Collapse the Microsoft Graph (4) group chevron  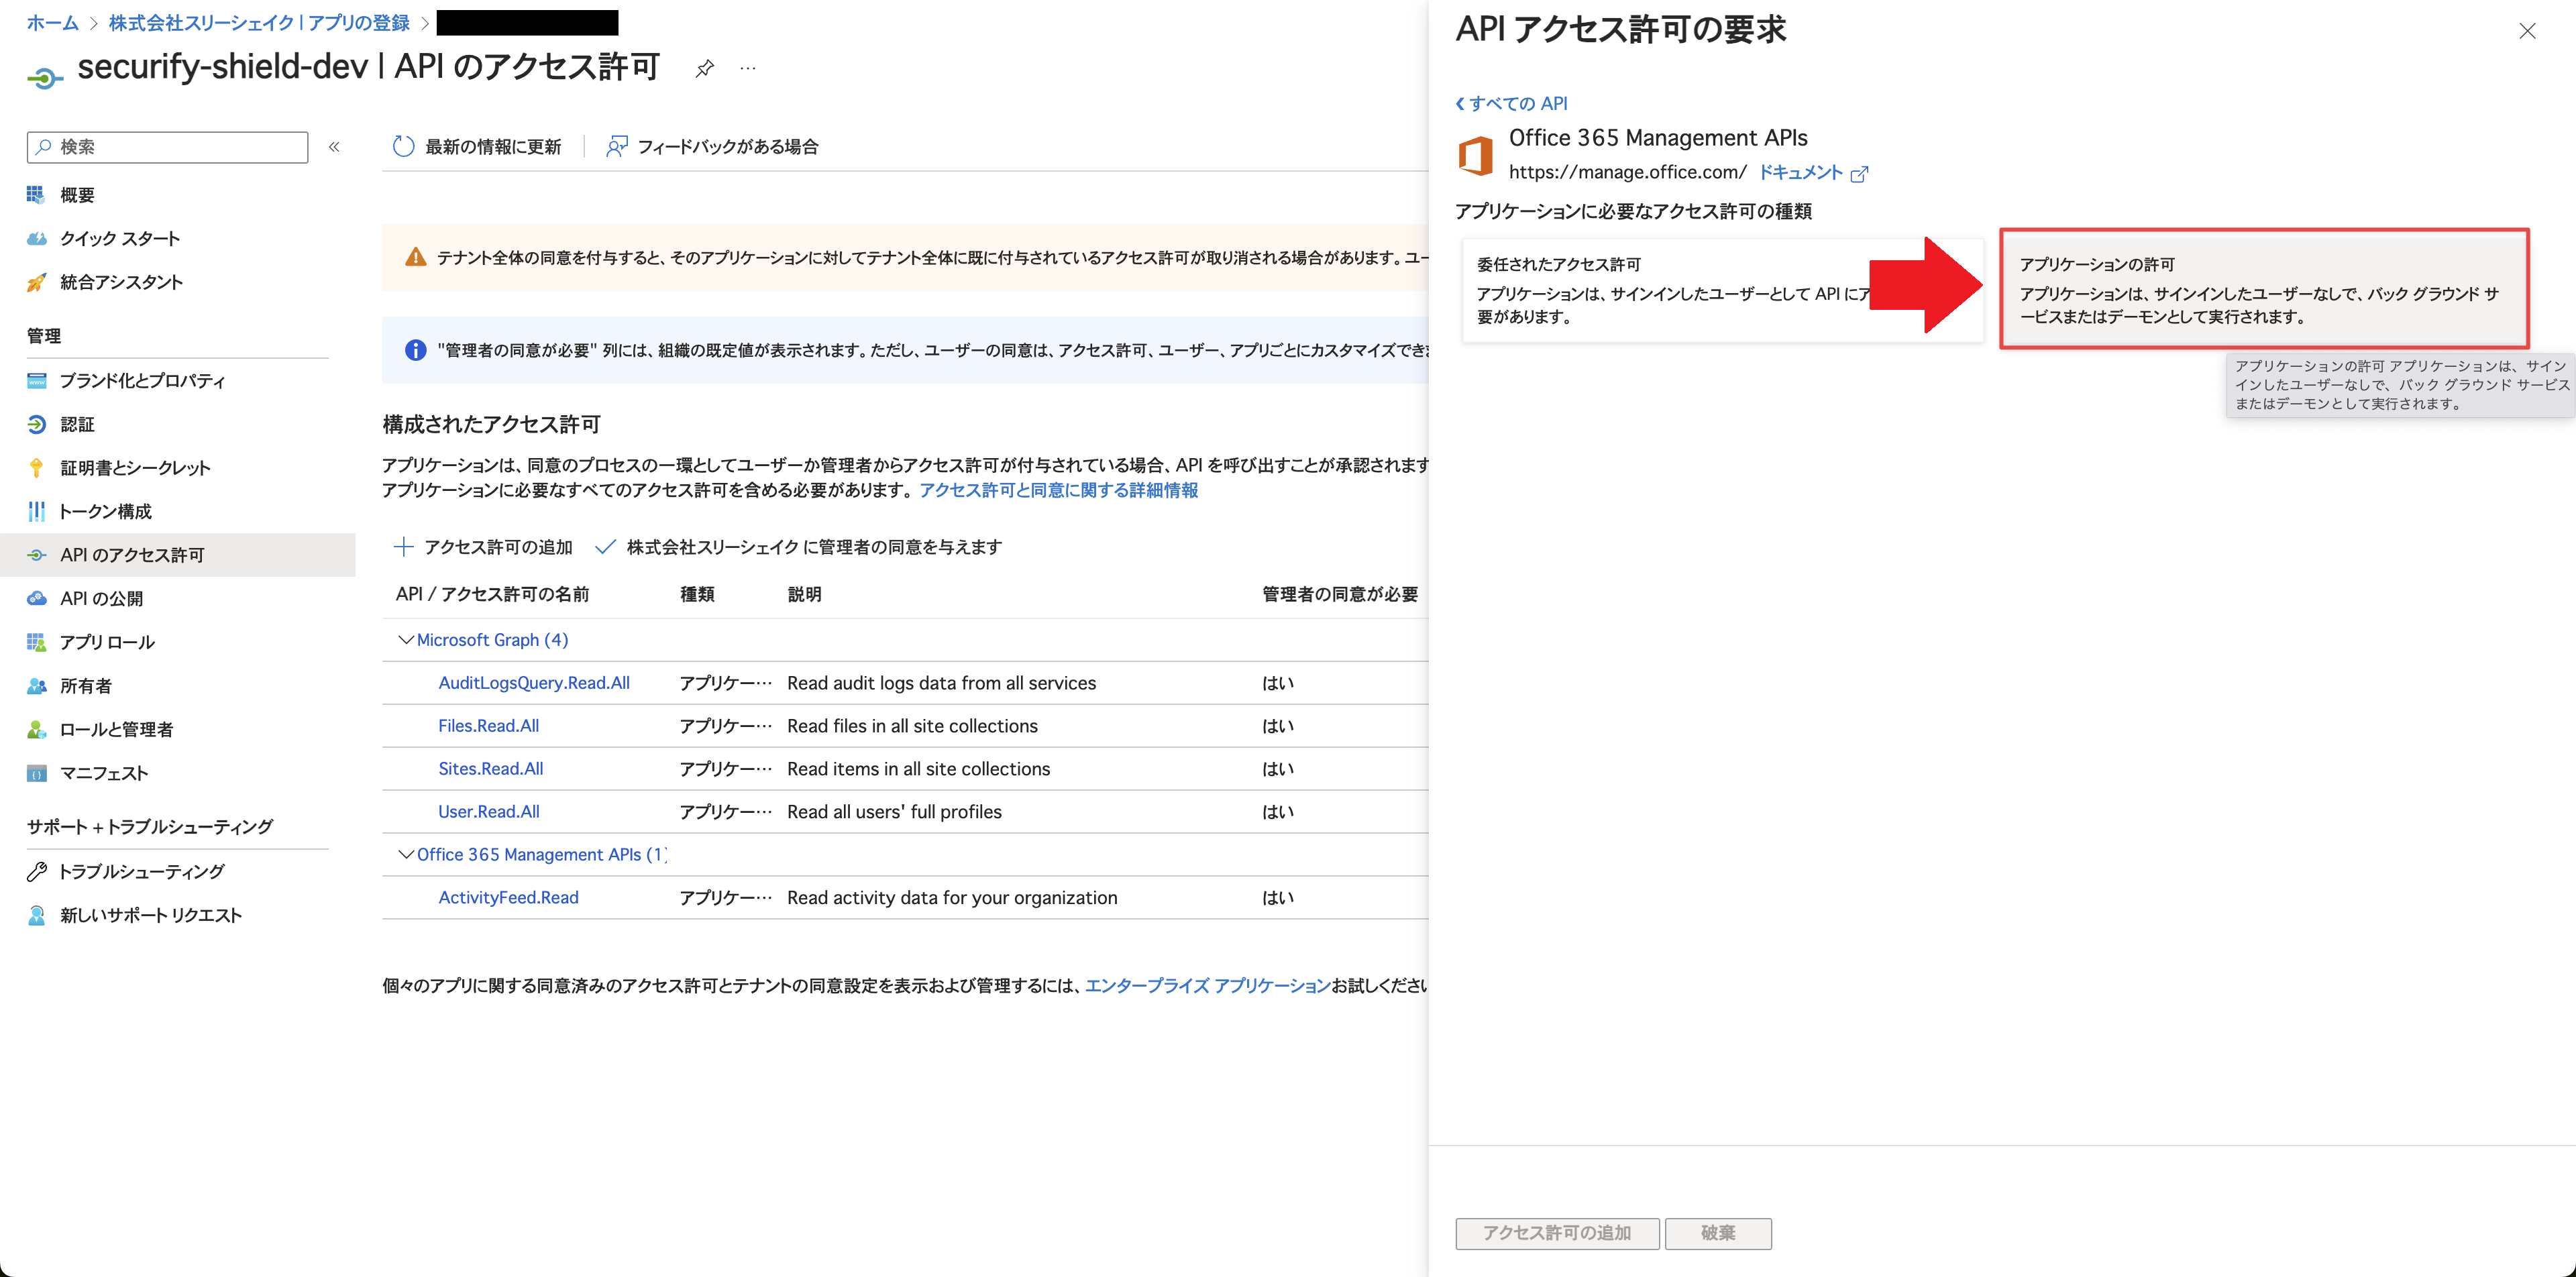pos(405,640)
